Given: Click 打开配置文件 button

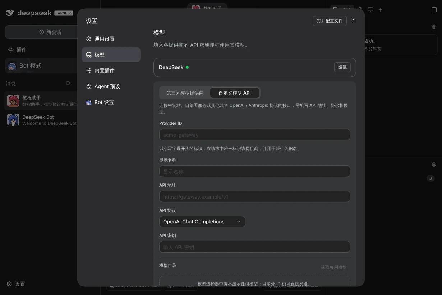Looking at the screenshot, I should [x=330, y=21].
